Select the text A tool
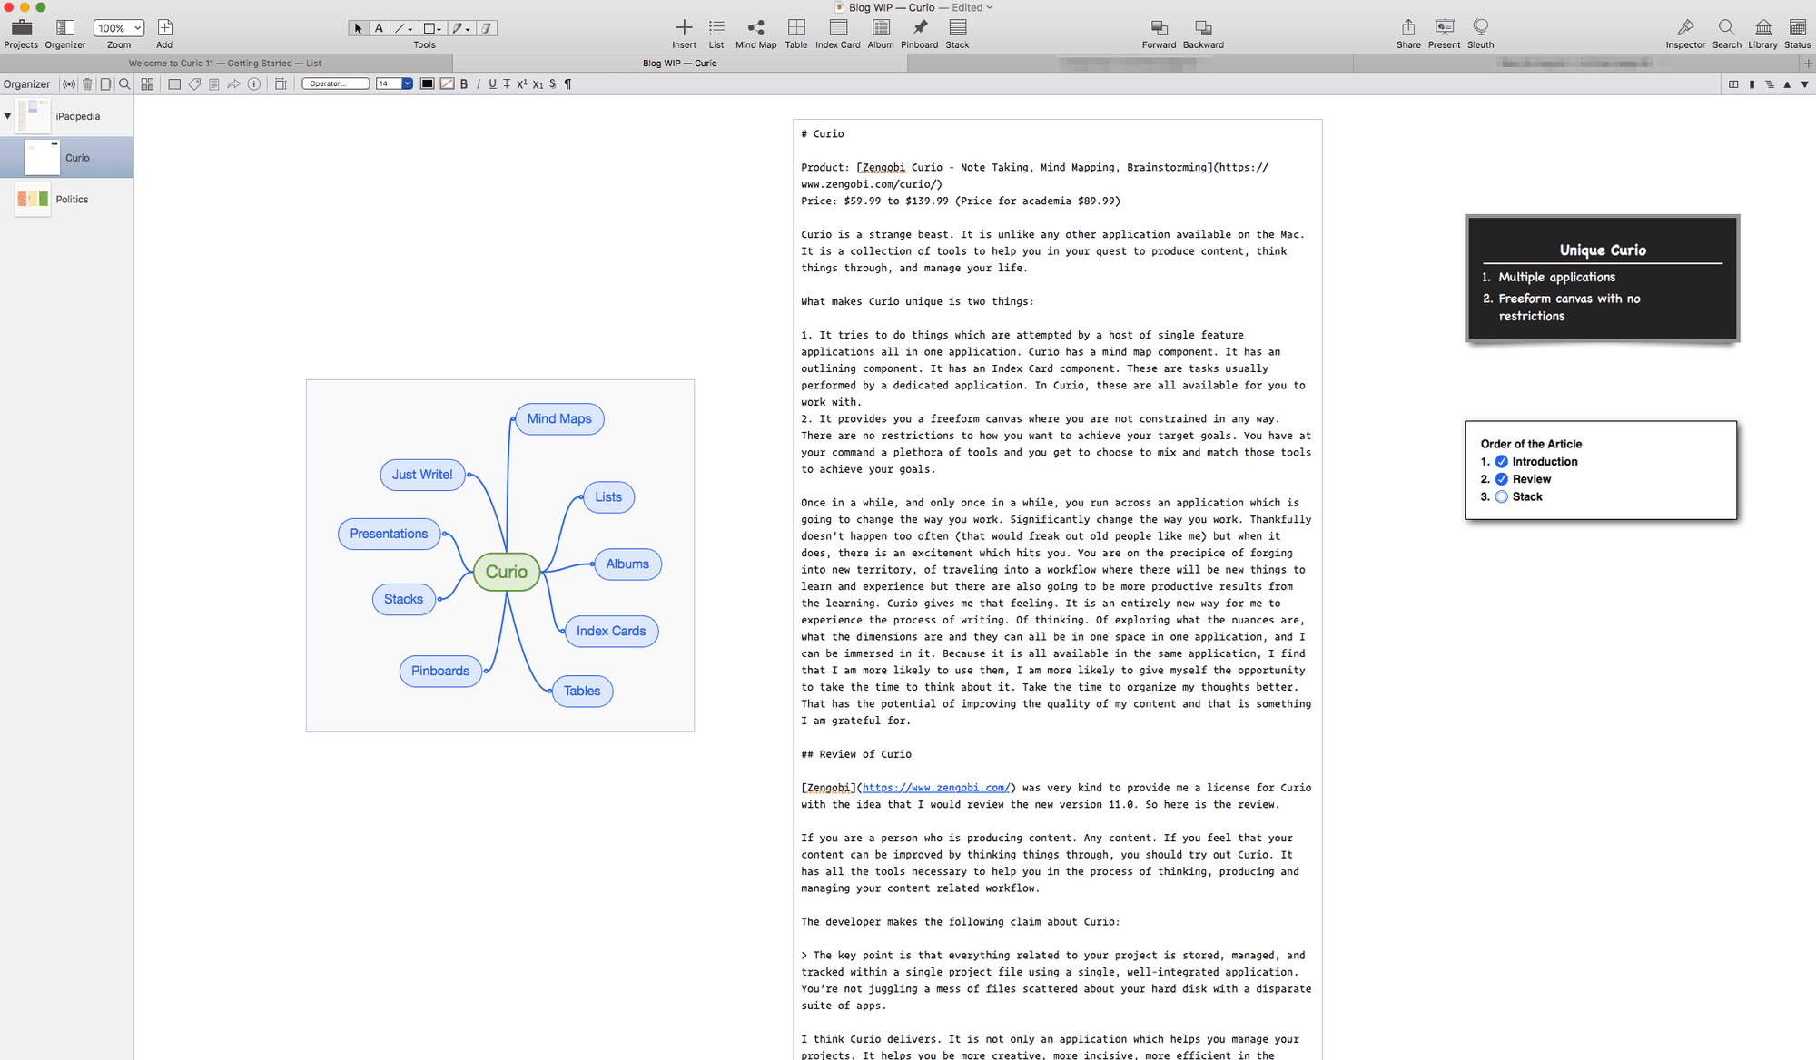Screen dimensions: 1816x1060 pos(379,28)
